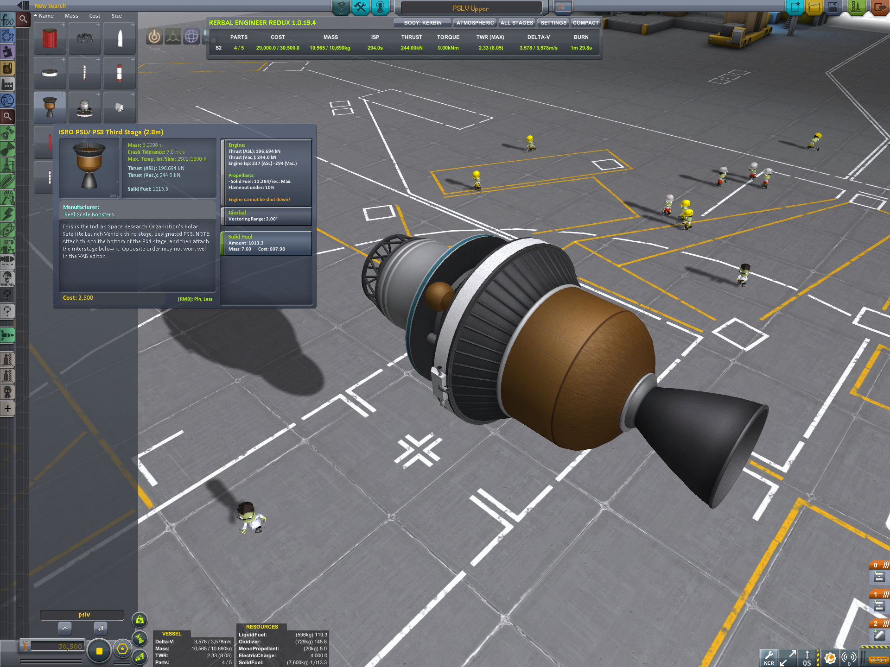The height and width of the screenshot is (667, 890).
Task: Select Rotate gizmo globe tool
Action: click(x=191, y=37)
